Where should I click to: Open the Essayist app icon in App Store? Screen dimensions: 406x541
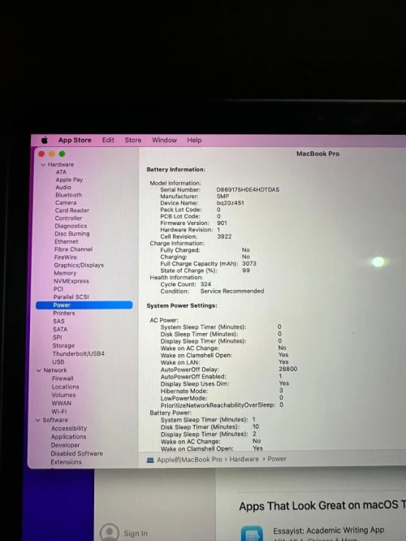click(x=252, y=534)
